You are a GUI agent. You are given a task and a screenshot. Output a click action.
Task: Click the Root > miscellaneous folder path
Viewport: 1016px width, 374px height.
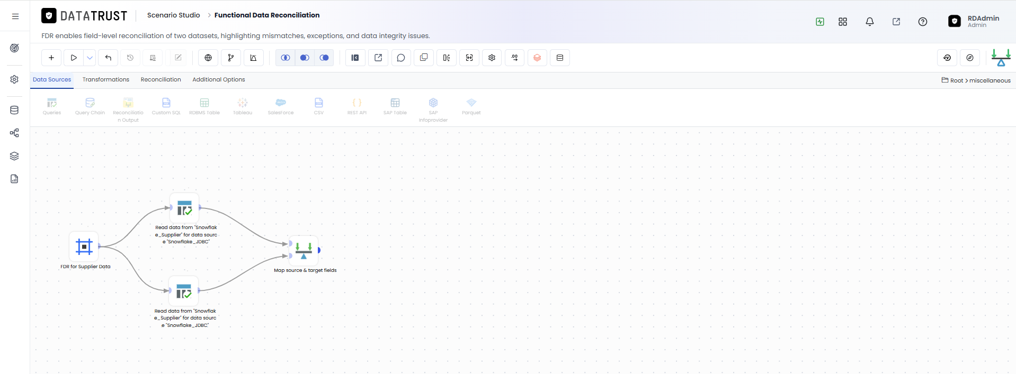click(x=976, y=80)
